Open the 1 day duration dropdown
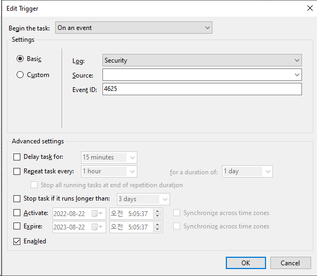 (x=247, y=171)
